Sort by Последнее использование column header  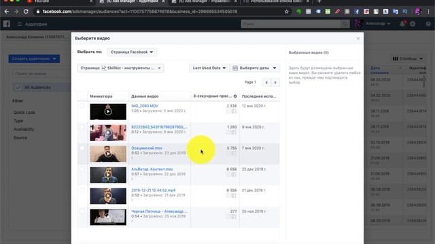[259, 96]
